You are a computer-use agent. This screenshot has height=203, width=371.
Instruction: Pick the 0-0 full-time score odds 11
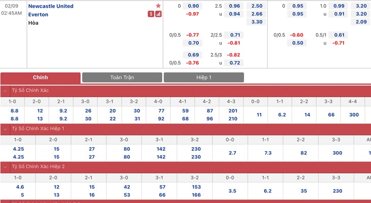[259, 115]
